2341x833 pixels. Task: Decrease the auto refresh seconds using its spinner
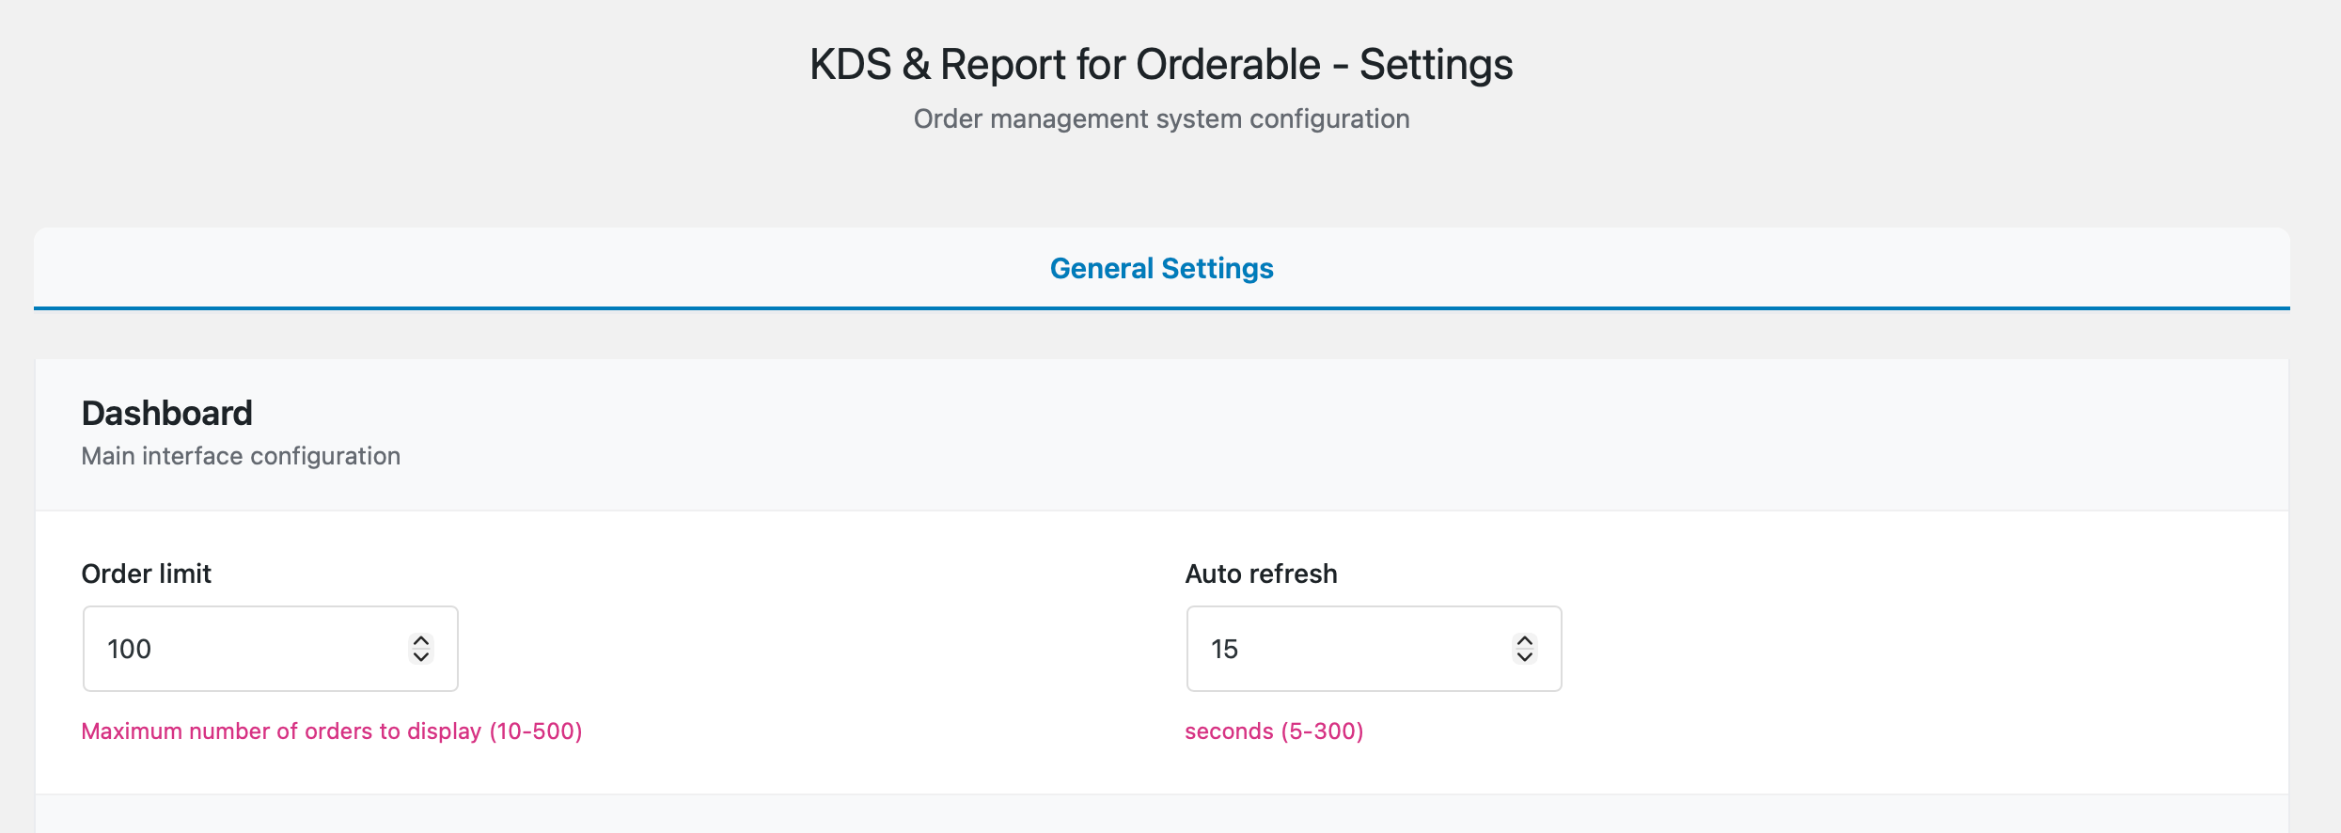tap(1525, 656)
